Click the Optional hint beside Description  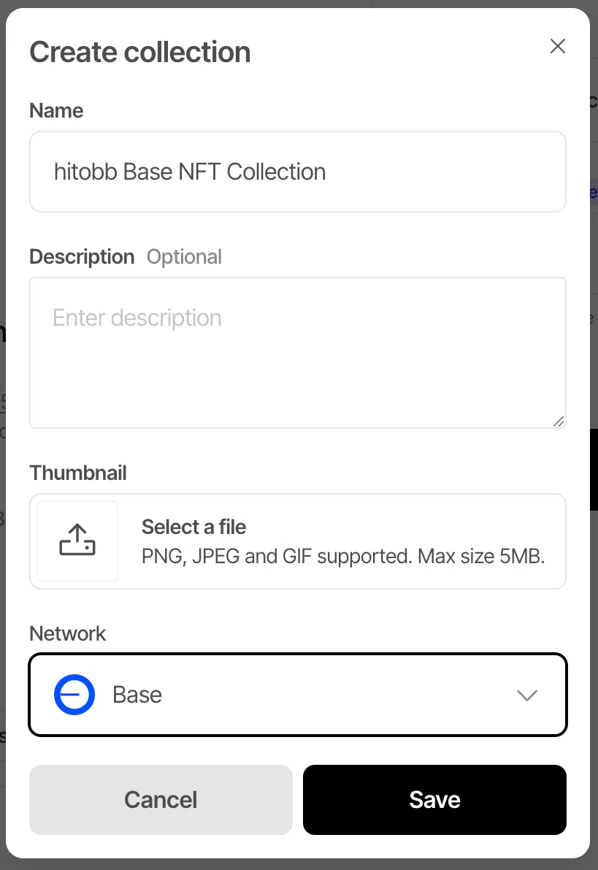[184, 257]
